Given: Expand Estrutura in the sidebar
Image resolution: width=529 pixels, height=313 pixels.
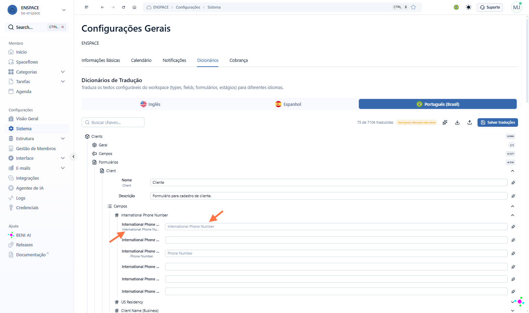Looking at the screenshot, I should (63, 138).
